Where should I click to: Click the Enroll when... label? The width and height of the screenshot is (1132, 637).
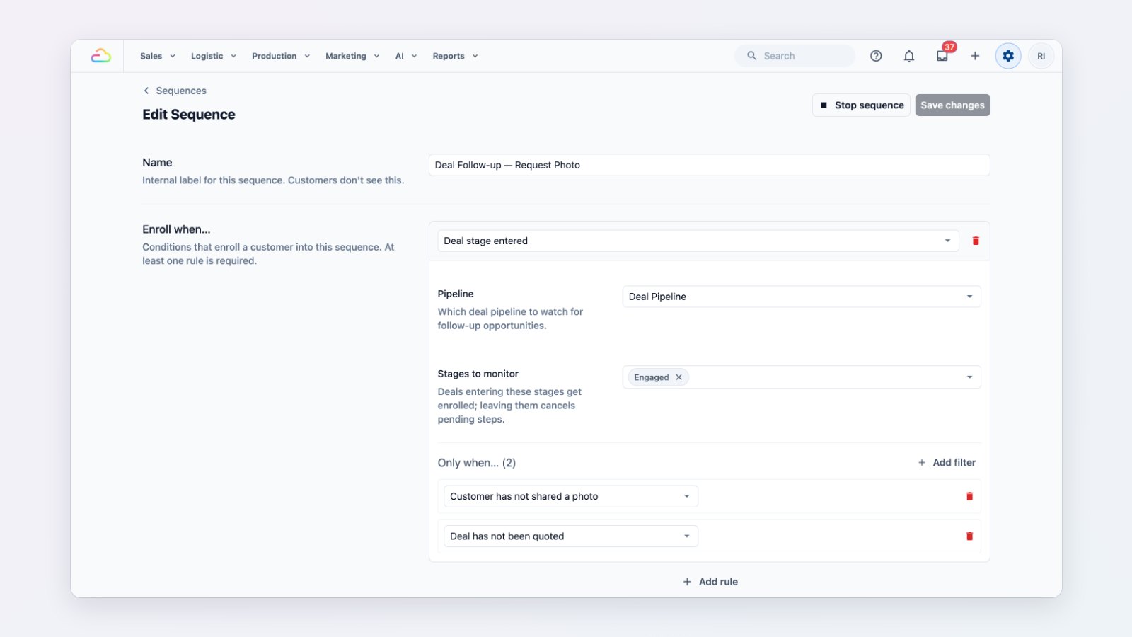point(176,229)
